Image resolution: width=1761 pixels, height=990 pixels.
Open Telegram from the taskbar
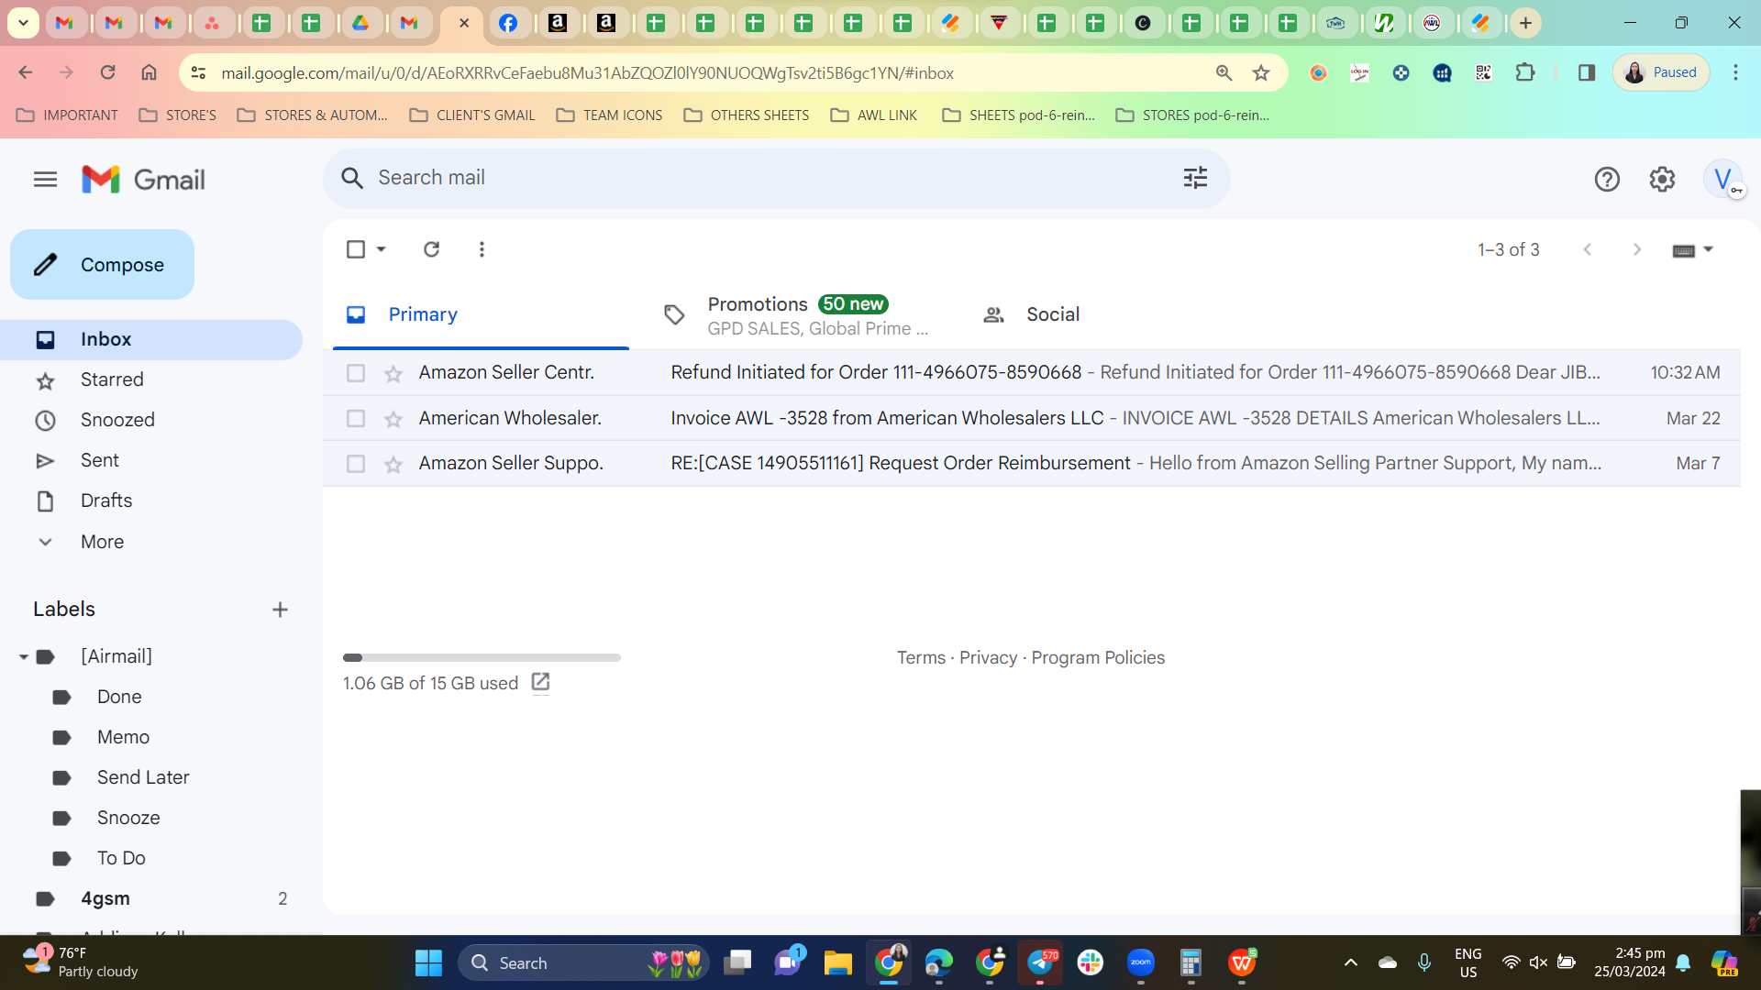pos(1041,962)
